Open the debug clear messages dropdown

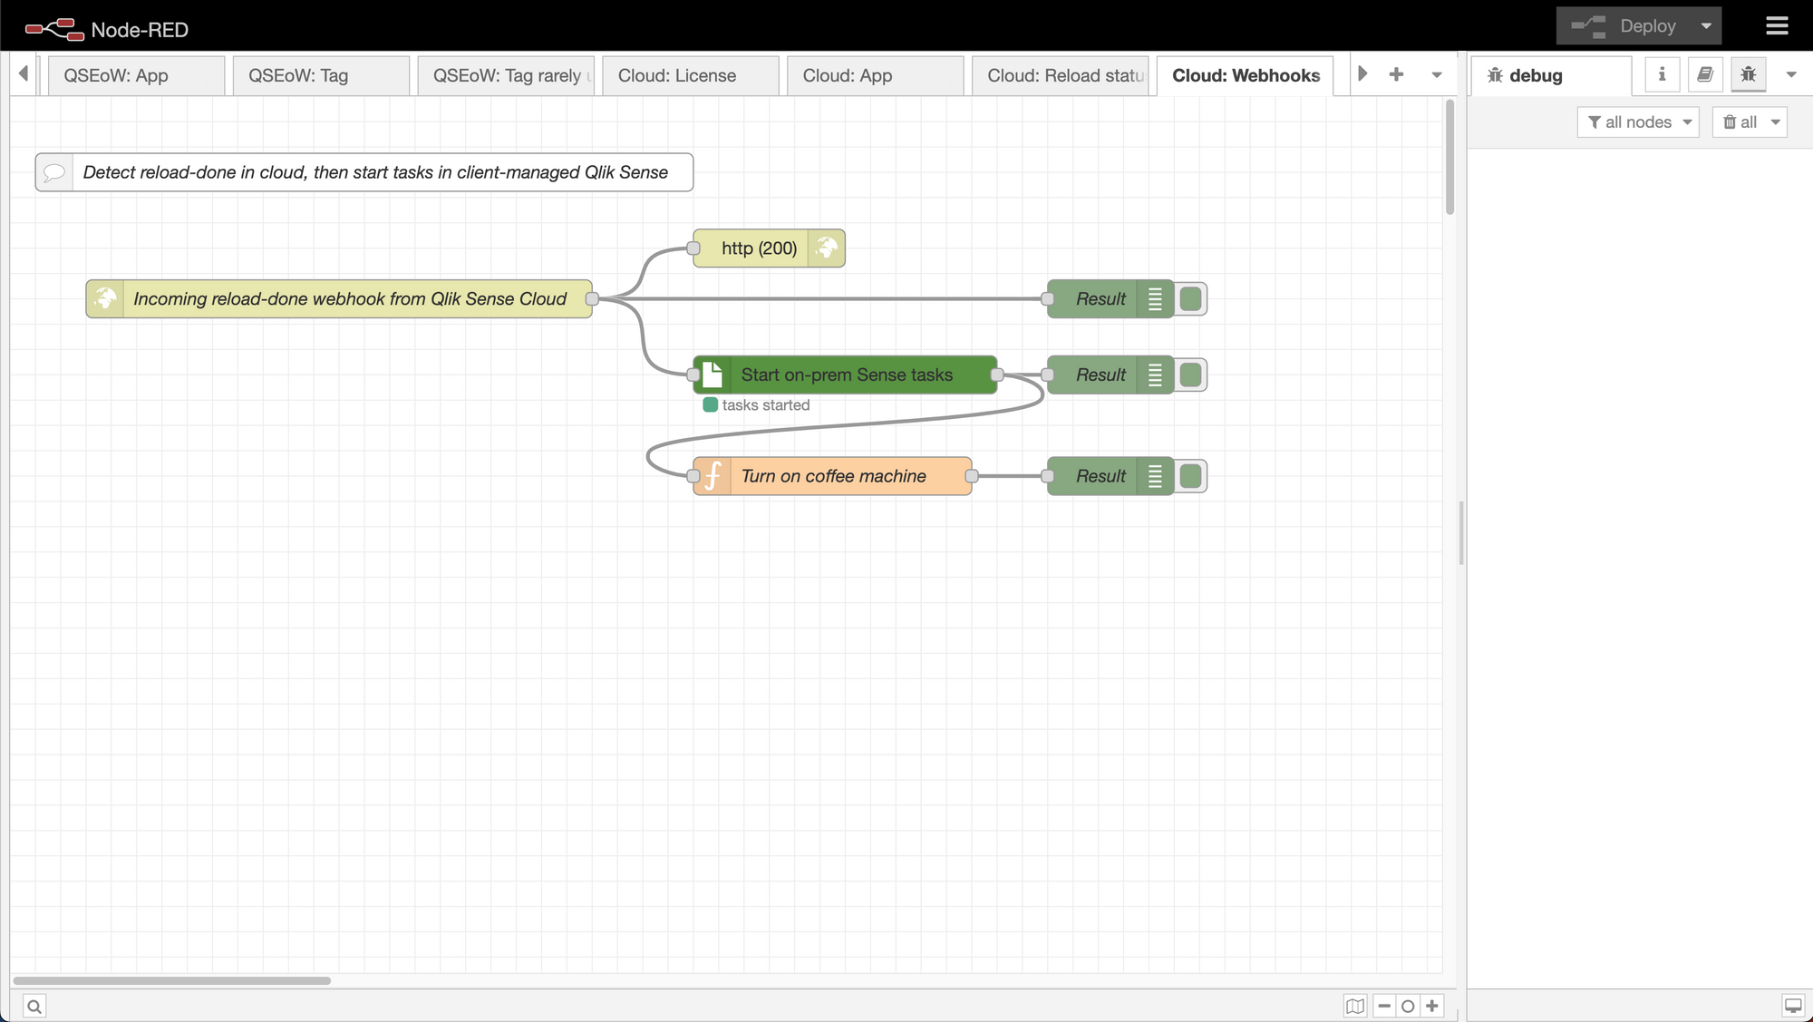coord(1750,122)
